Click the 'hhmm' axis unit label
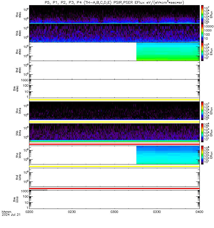 click(6, 212)
